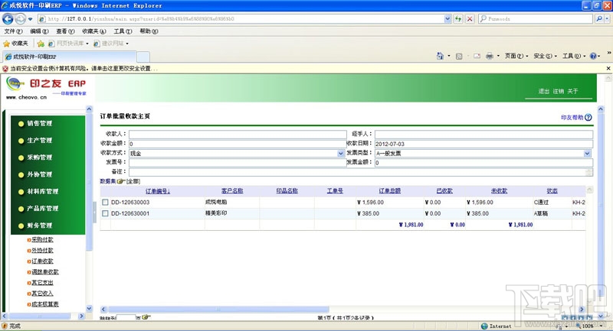Image resolution: width=613 pixels, height=331 pixels.
Task: Stop loading with the red X icon
Action: point(470,18)
